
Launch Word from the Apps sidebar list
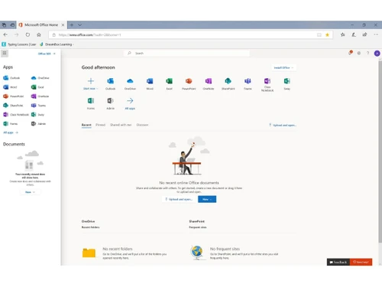click(x=10, y=87)
